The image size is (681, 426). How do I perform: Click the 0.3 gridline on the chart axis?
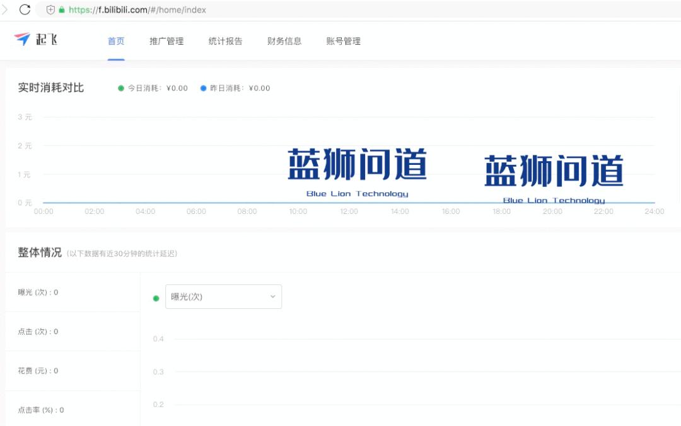pyautogui.click(x=158, y=371)
